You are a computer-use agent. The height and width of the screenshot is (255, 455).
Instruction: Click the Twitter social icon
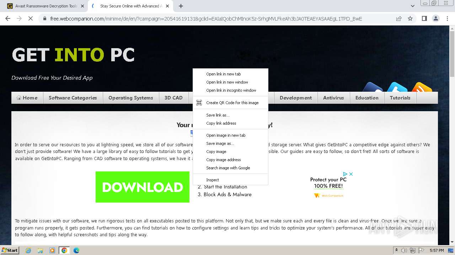(x=397, y=87)
